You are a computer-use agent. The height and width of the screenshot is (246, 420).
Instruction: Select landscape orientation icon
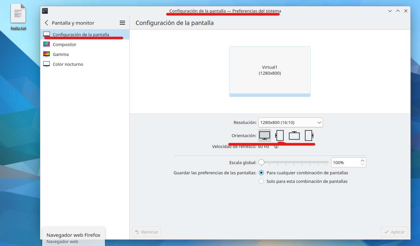(x=264, y=135)
